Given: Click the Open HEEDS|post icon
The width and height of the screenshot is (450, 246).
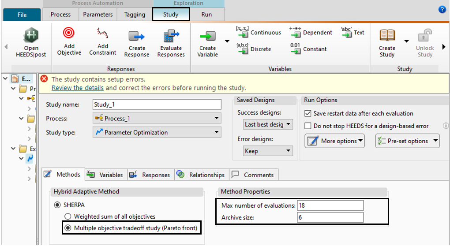Looking at the screenshot, I should coord(31,35).
